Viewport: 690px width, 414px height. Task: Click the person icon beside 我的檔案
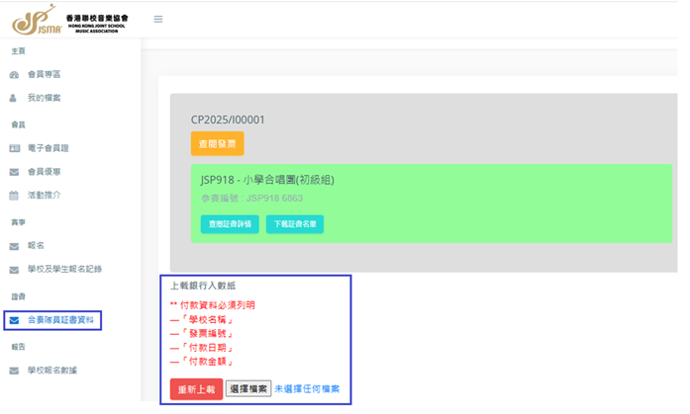pyautogui.click(x=13, y=98)
